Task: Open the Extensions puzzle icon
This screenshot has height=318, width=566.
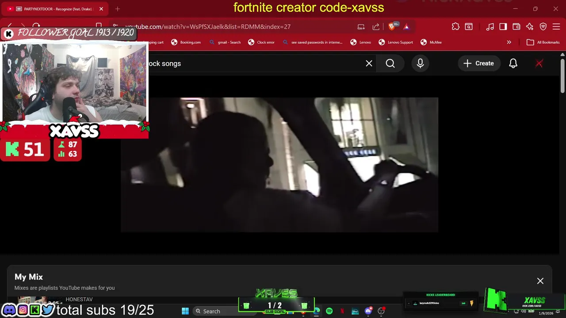Action: click(x=455, y=27)
